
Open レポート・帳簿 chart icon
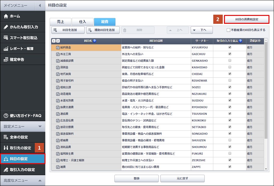(6, 49)
